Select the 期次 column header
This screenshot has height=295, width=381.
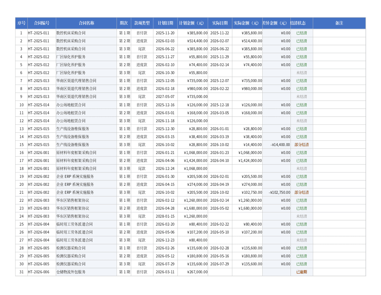(x=124, y=23)
